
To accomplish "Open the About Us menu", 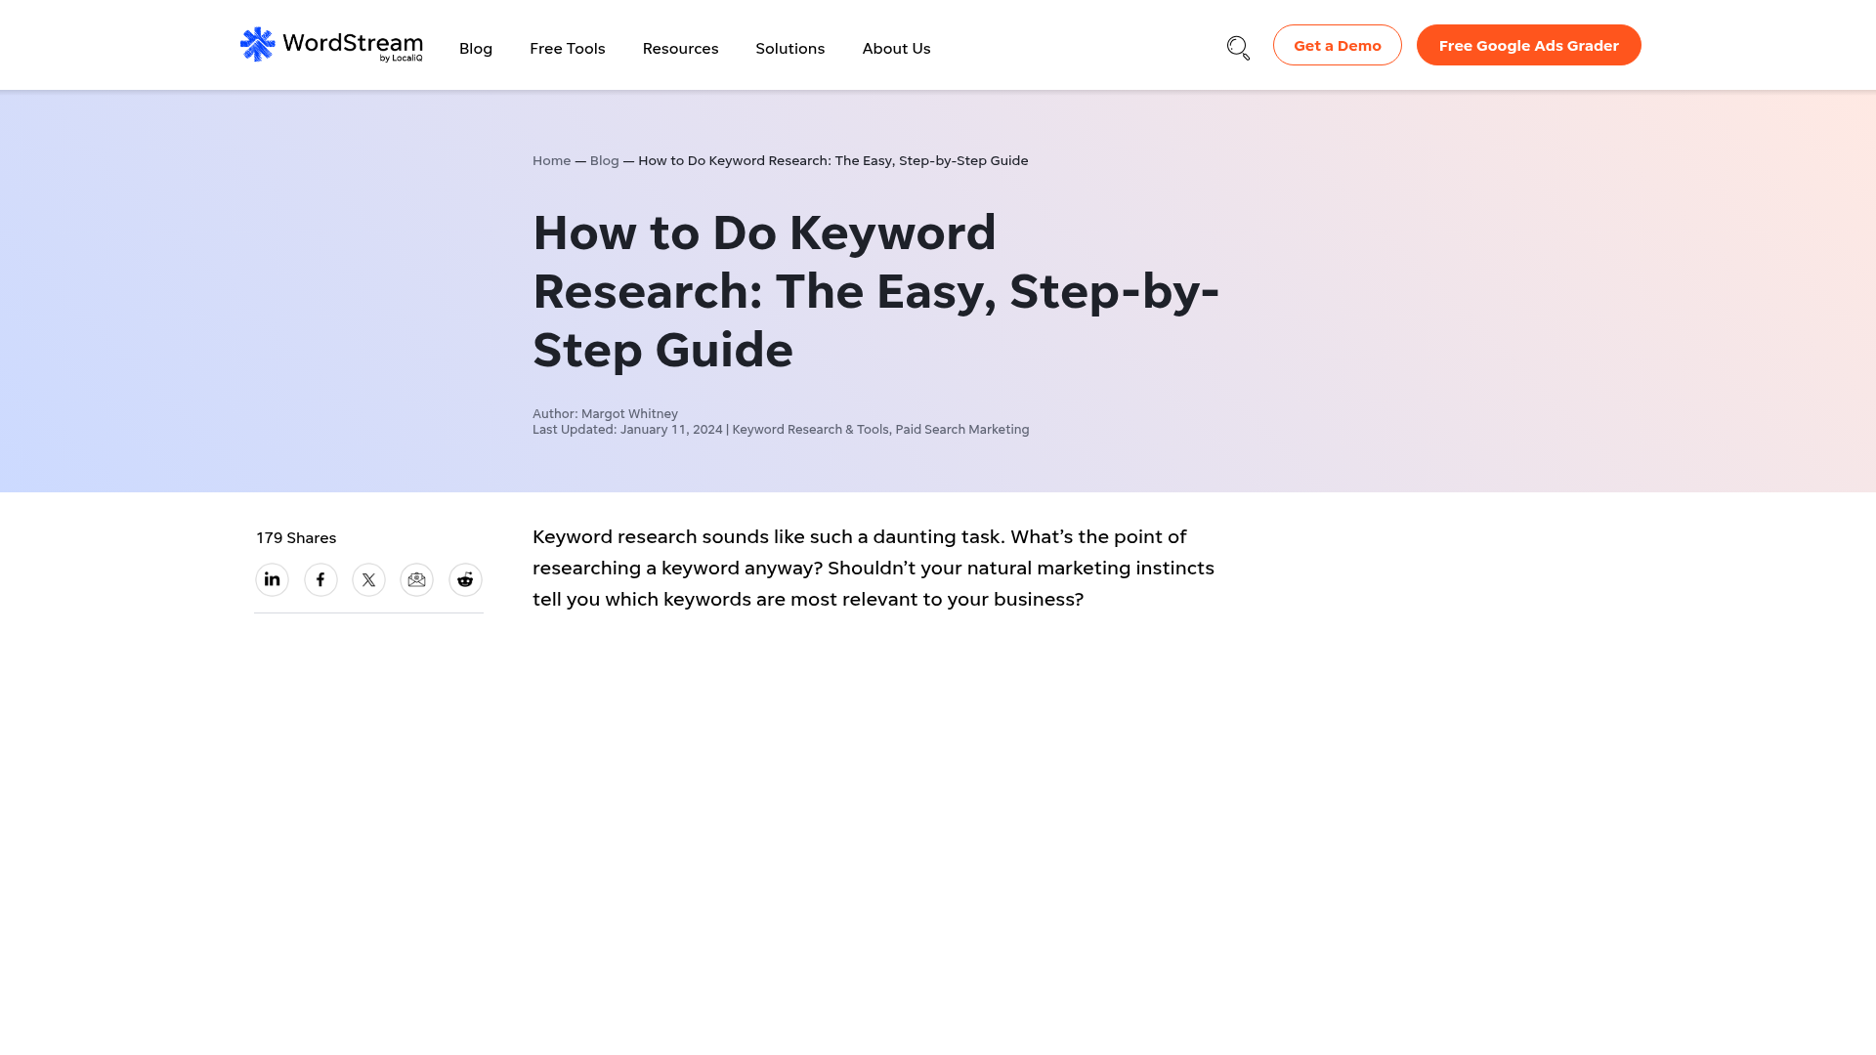I will [x=897, y=49].
